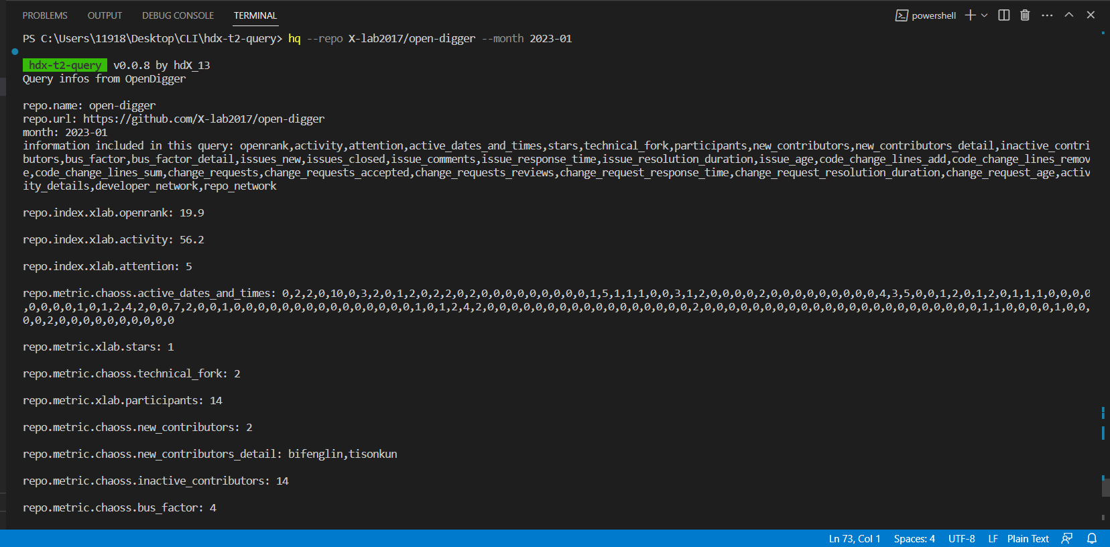Screen dimensions: 1110x547
Task: Click the powershell terminal profile icon
Action: tap(902, 15)
